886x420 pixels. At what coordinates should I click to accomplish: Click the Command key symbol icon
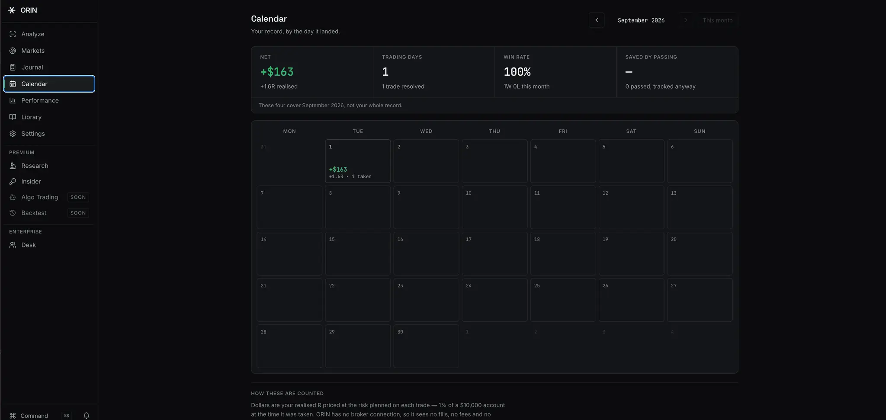[13, 416]
